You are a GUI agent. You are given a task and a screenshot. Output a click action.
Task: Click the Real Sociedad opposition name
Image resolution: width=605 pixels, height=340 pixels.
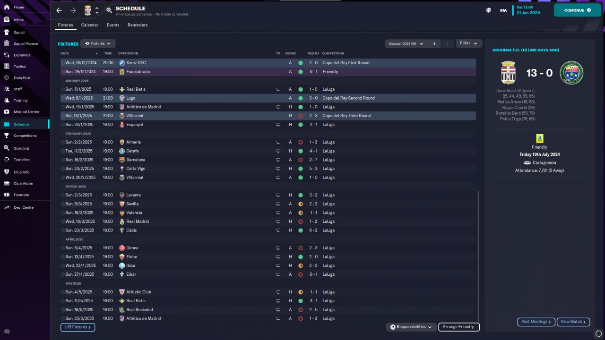[x=139, y=310]
